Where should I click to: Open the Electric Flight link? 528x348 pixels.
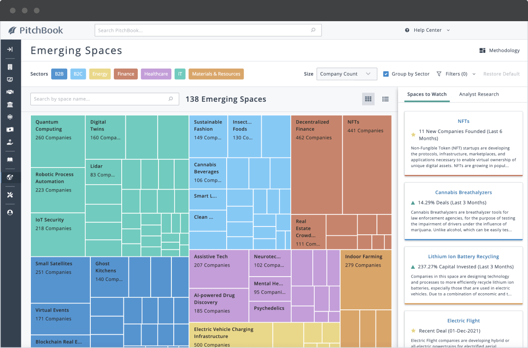tap(463, 321)
